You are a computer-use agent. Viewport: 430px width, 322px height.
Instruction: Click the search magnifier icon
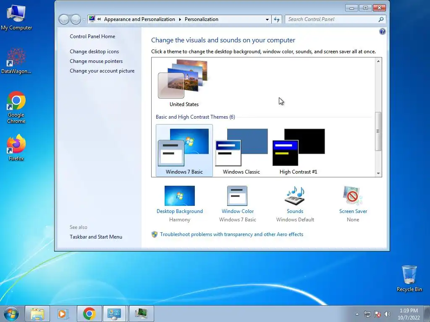tap(381, 19)
